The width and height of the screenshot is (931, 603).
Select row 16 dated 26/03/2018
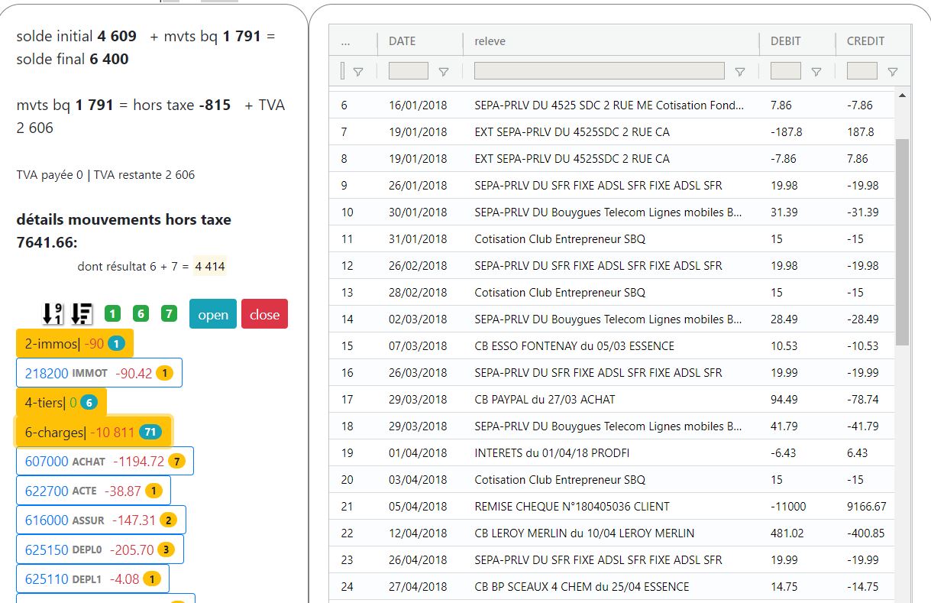point(612,372)
